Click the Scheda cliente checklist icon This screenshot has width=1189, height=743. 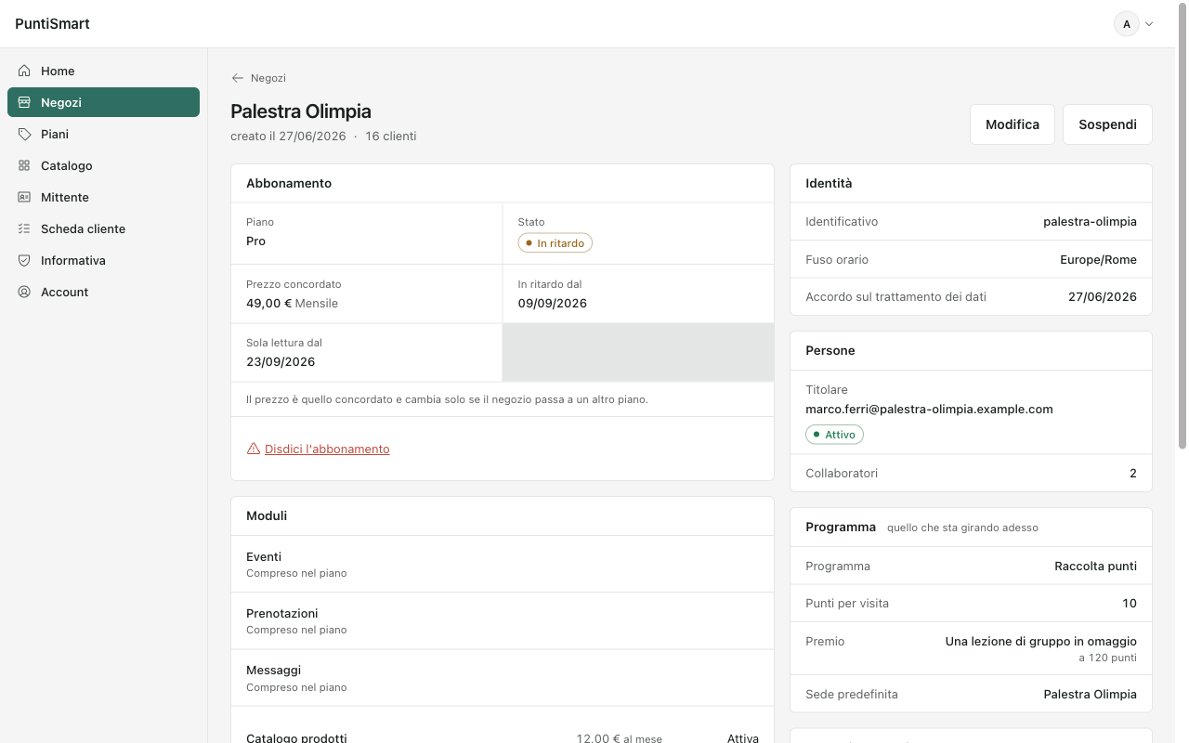(x=24, y=228)
